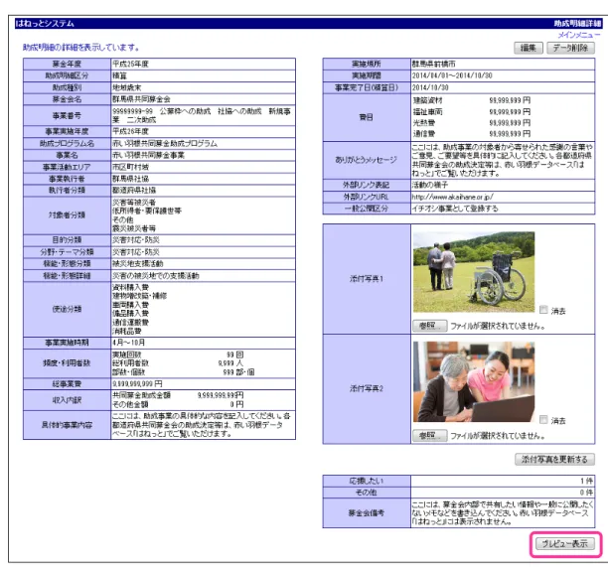Select the 実施場所 value 群馬県前橋市

(433, 64)
